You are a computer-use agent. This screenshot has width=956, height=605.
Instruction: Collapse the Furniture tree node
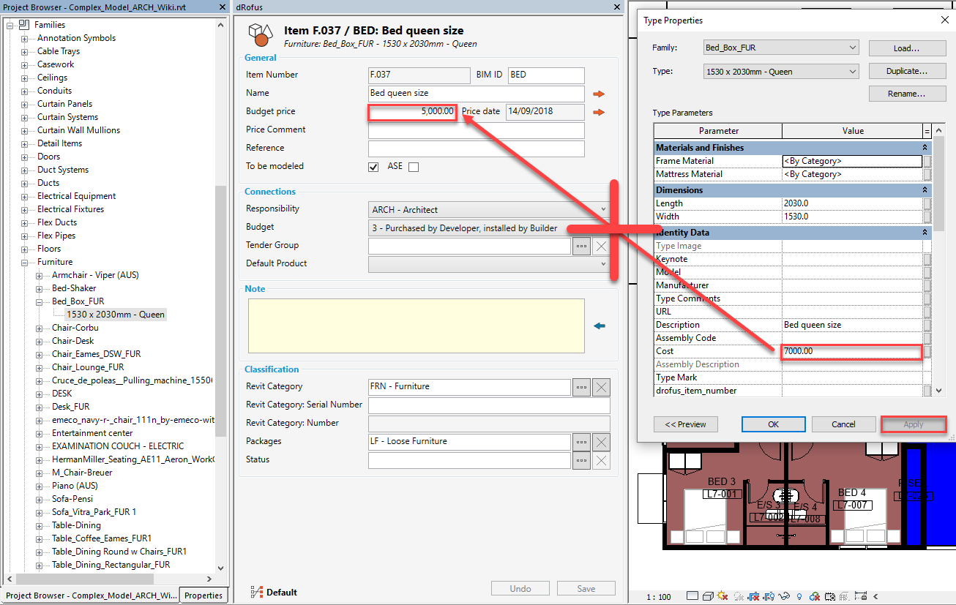coord(25,262)
